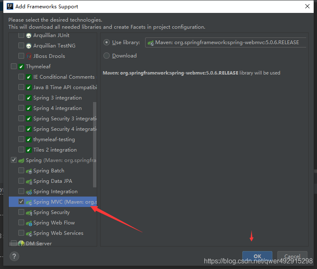317x269 pixels.
Task: Enable the JBoss Drools checkbox
Action: click(x=21, y=56)
